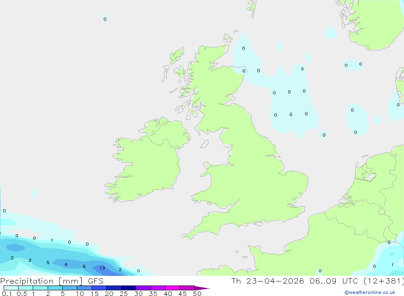Click the '45' legend scale label
The width and height of the screenshot is (404, 296).
183,294
